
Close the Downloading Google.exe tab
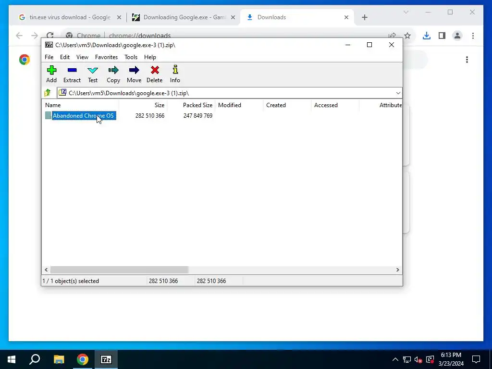233,18
